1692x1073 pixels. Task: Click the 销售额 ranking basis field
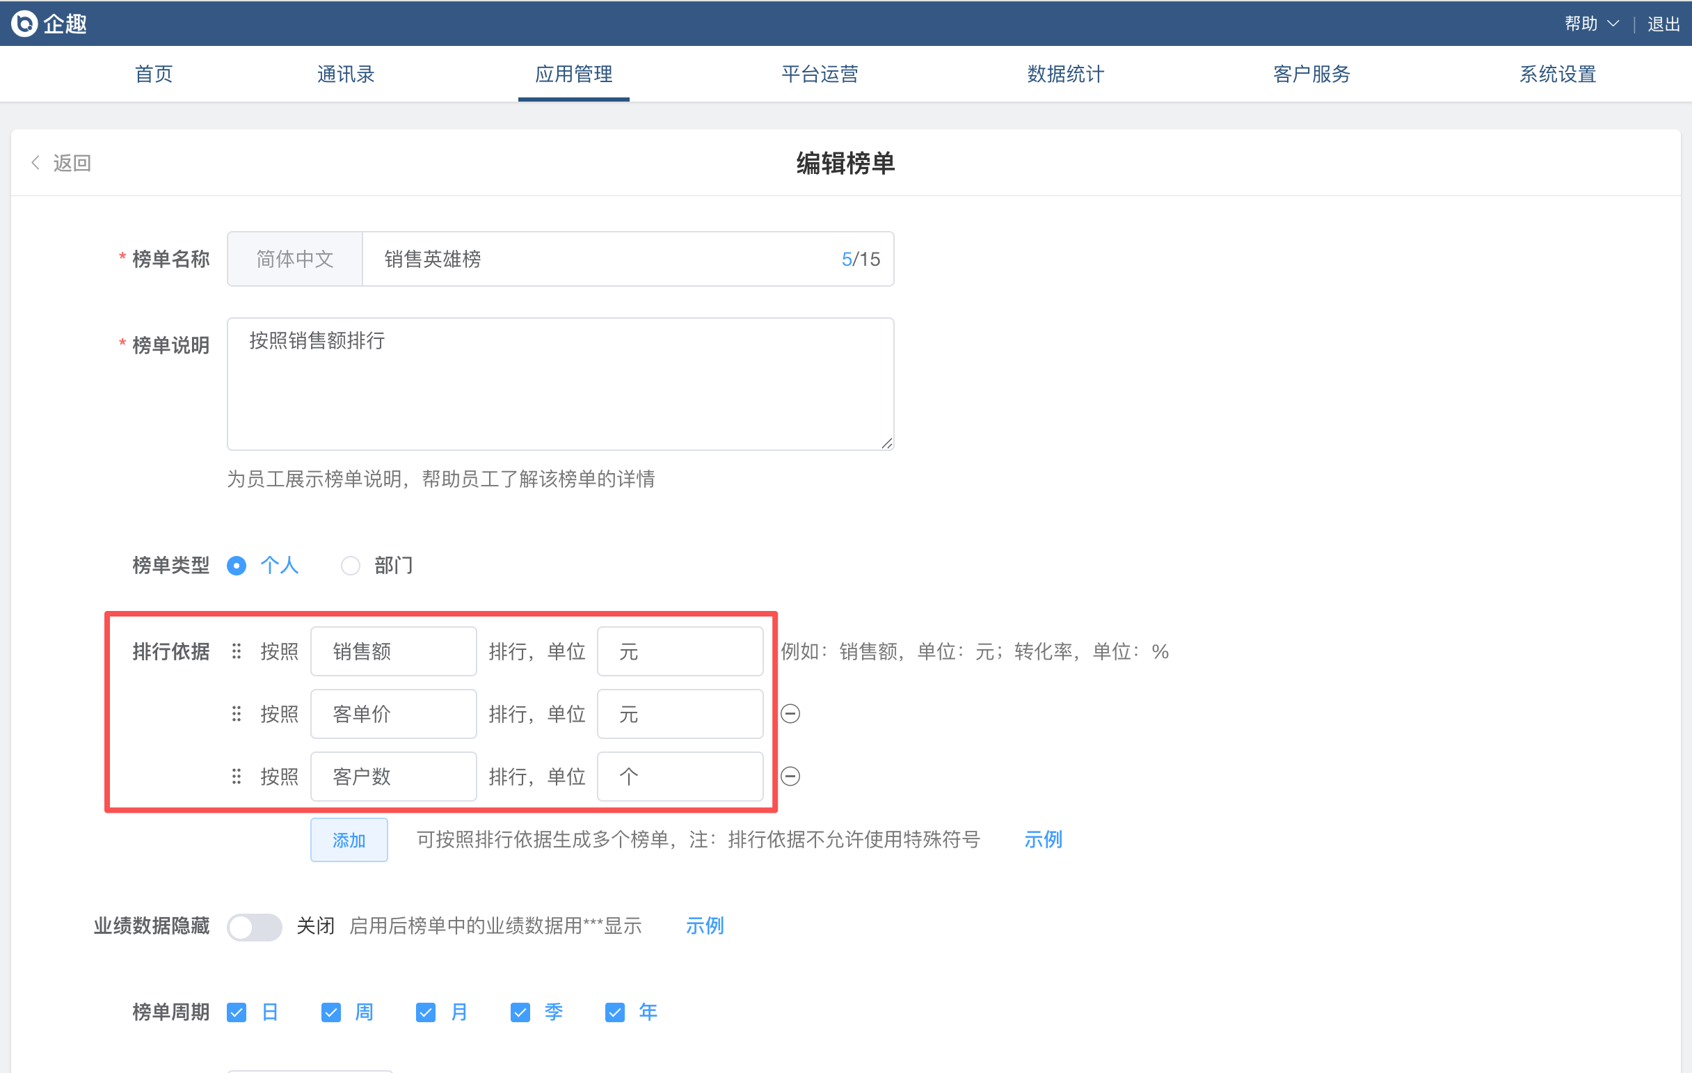coord(394,651)
